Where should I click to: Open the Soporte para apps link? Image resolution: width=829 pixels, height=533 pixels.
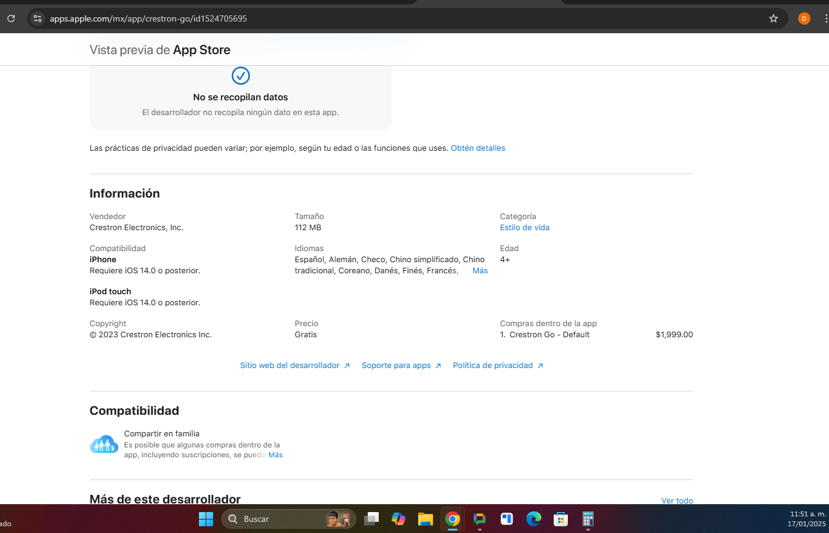point(402,366)
